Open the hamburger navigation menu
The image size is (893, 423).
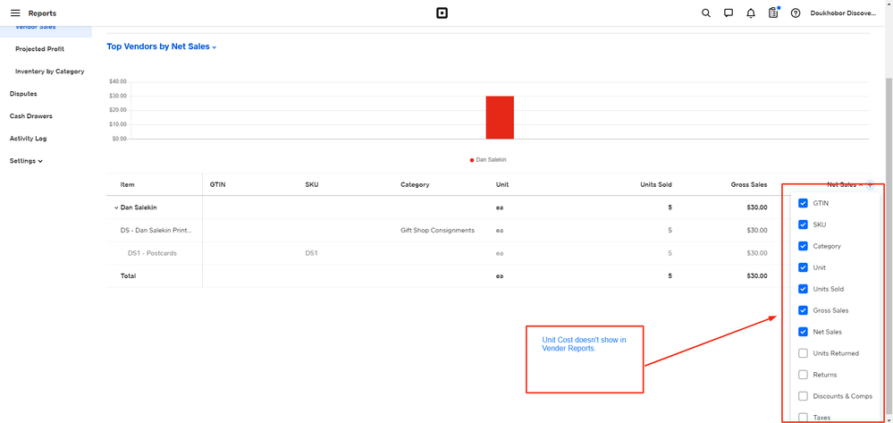(15, 13)
